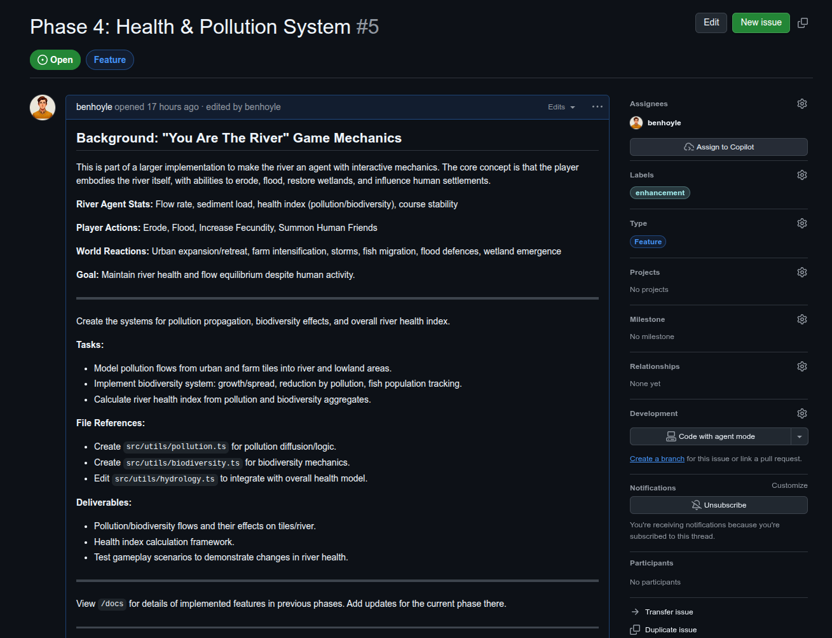
Task: Select the Transfer issue option
Action: [669, 612]
